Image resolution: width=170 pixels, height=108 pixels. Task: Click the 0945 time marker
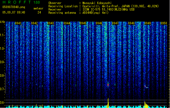click(83, 23)
